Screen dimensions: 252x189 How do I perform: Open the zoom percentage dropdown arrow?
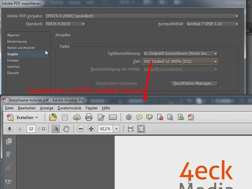116,129
